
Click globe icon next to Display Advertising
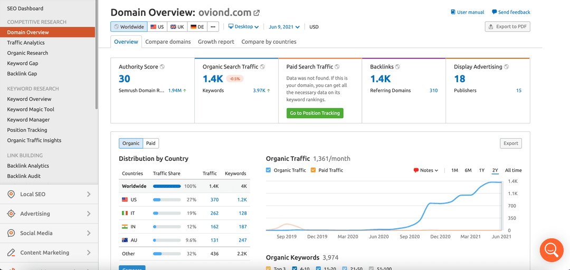(x=506, y=67)
